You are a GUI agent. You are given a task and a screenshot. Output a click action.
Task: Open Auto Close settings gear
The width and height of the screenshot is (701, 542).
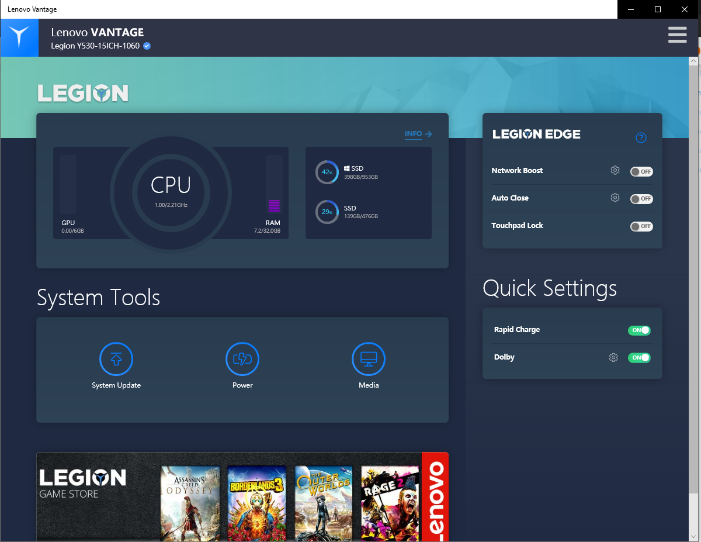615,198
